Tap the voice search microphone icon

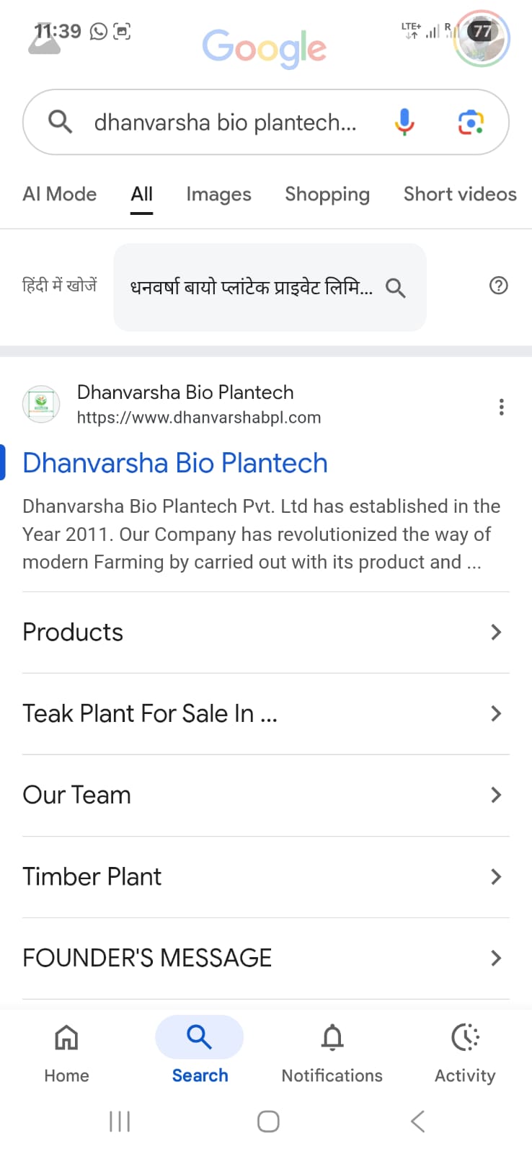click(x=404, y=122)
